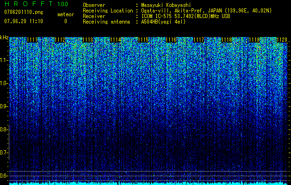Select time marker 1114

point(116,40)
